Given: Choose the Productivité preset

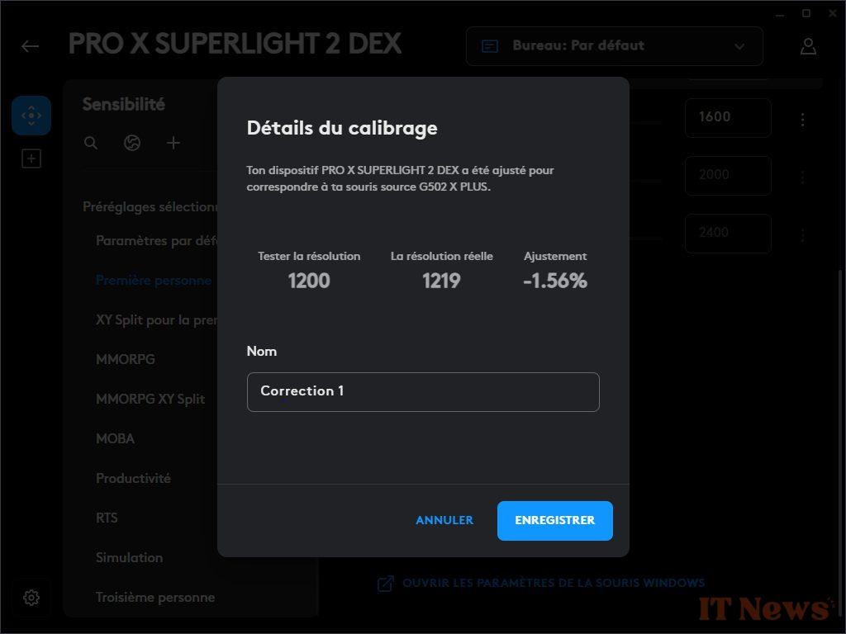Looking at the screenshot, I should coord(133,478).
